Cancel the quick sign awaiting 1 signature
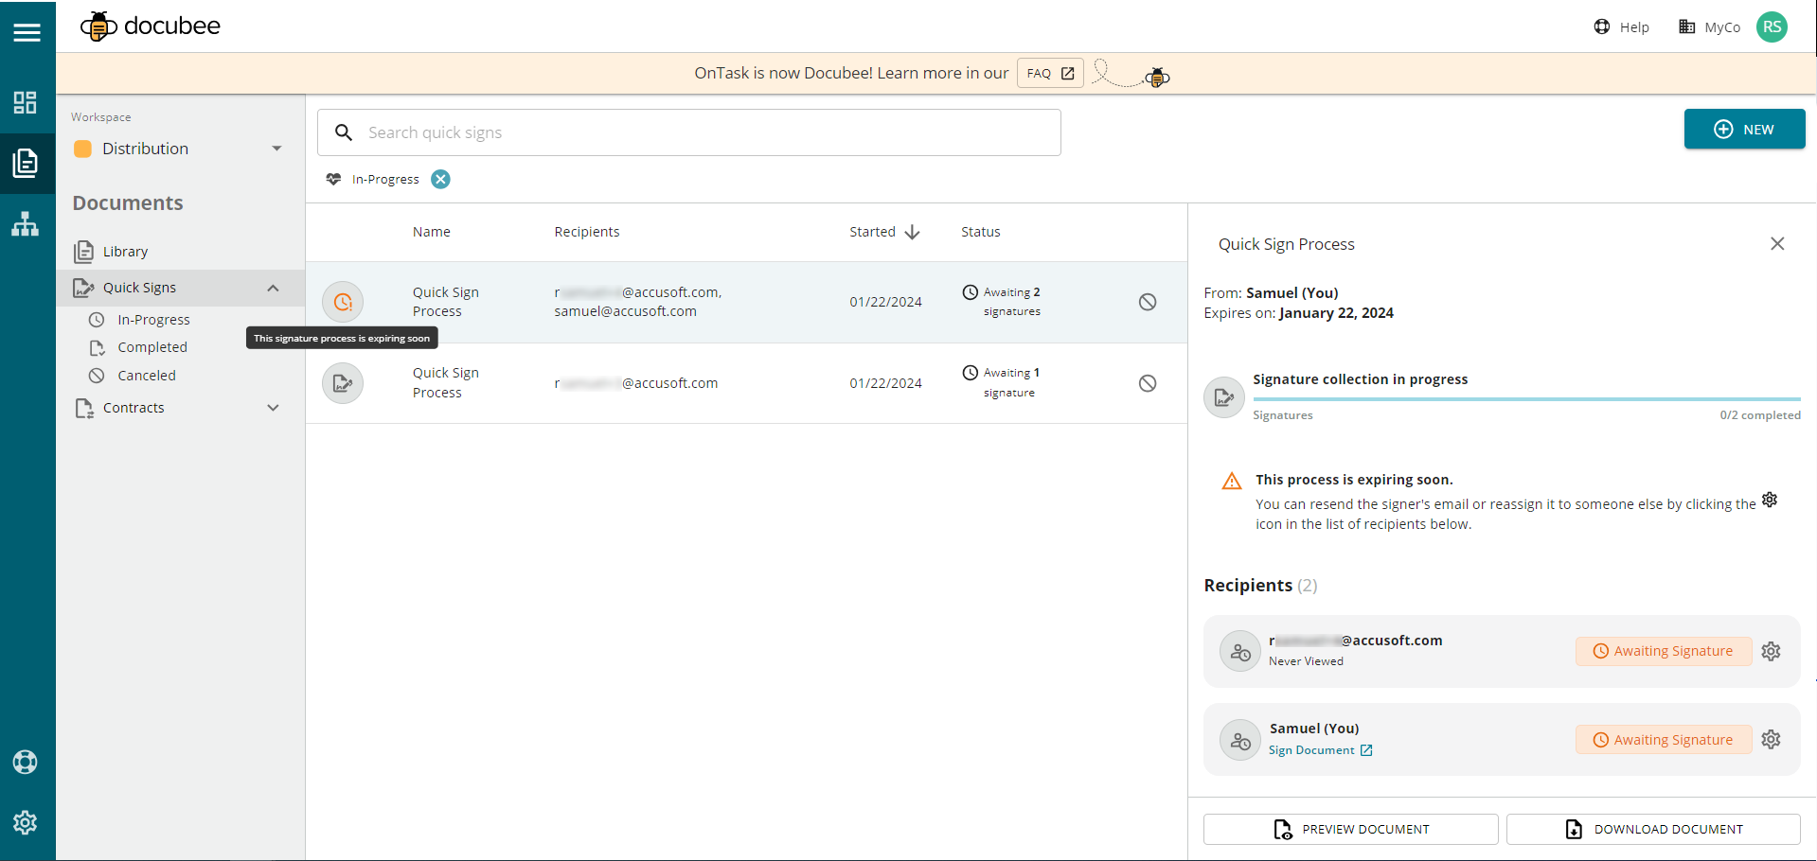Image resolution: width=1817 pixels, height=861 pixels. point(1148,383)
